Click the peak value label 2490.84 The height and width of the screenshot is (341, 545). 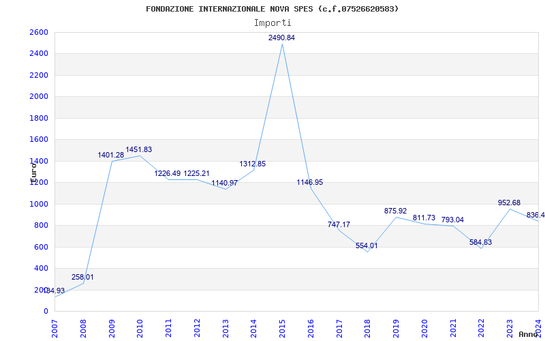[281, 38]
